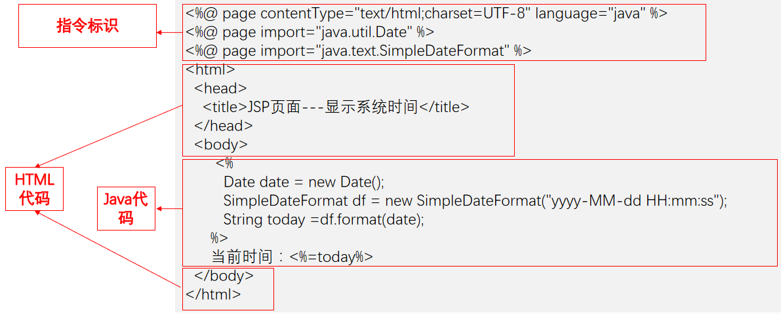This screenshot has height=315, width=781.
Task: Click the 当前时间 expression line
Action: (291, 257)
